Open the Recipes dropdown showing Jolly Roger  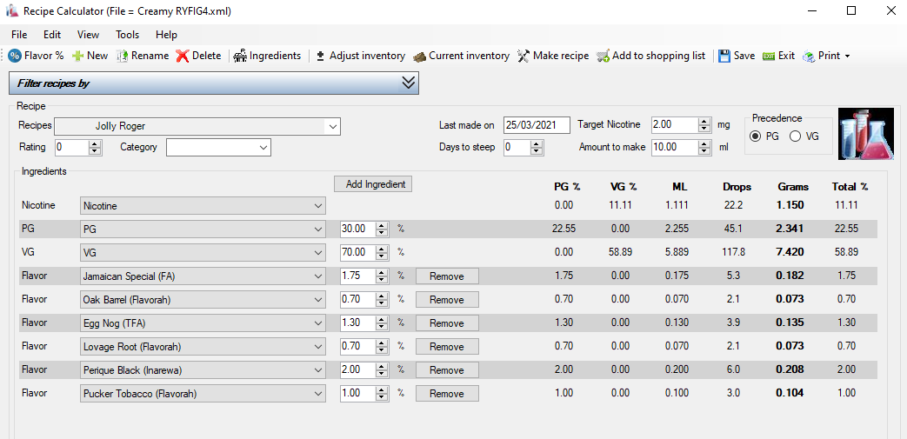197,126
